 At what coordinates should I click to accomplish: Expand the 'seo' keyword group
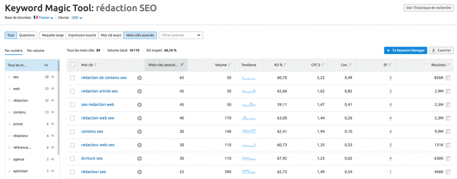click(10, 77)
